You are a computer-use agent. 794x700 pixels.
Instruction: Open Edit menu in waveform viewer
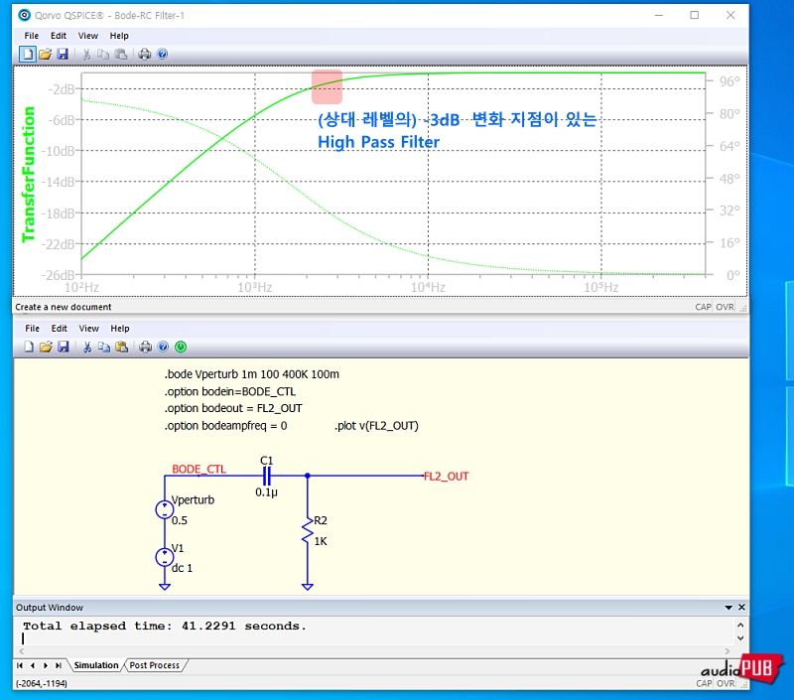point(59,36)
